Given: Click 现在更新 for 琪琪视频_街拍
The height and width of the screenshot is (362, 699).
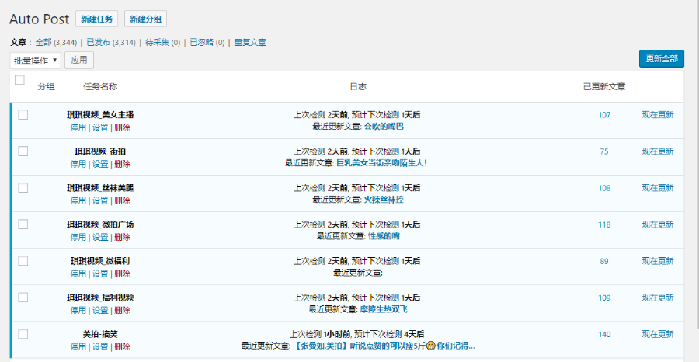Looking at the screenshot, I should tap(658, 151).
